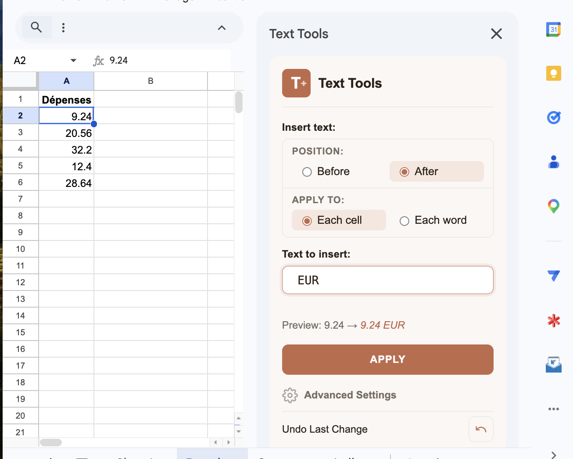Open the Google Contacts side panel
Image resolution: width=573 pixels, height=459 pixels.
[x=554, y=162]
